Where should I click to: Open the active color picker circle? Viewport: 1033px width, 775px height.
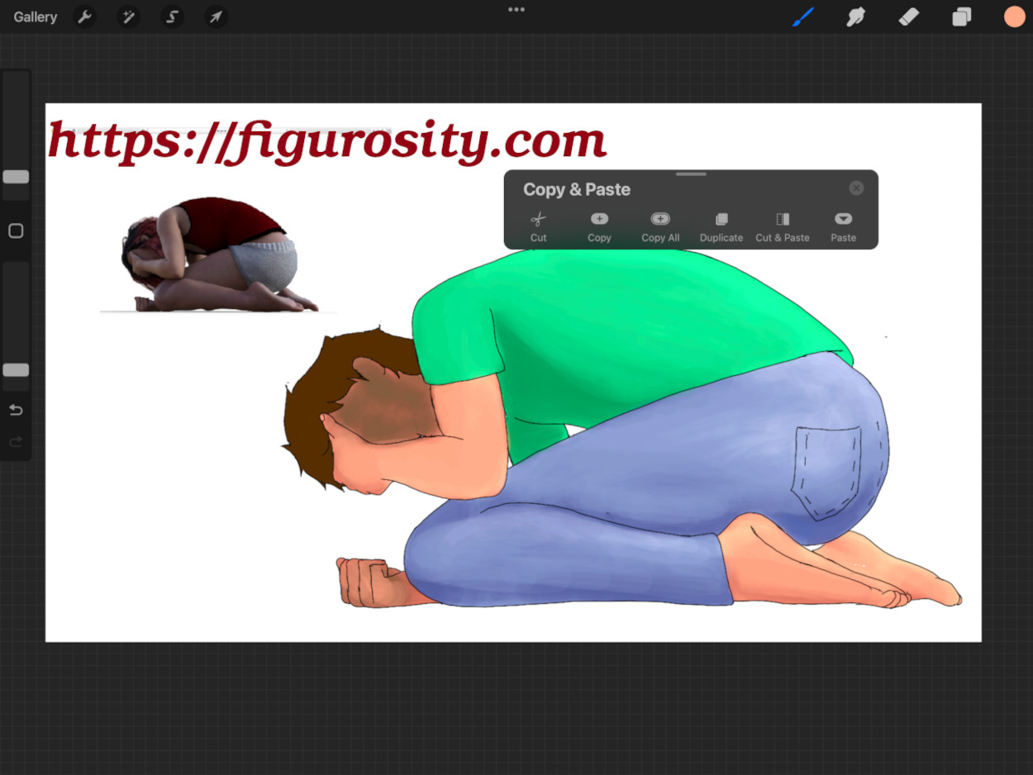pyautogui.click(x=1014, y=17)
